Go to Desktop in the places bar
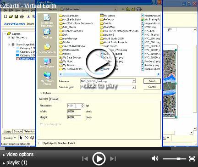This screenshot has width=198, height=167. (47, 33)
